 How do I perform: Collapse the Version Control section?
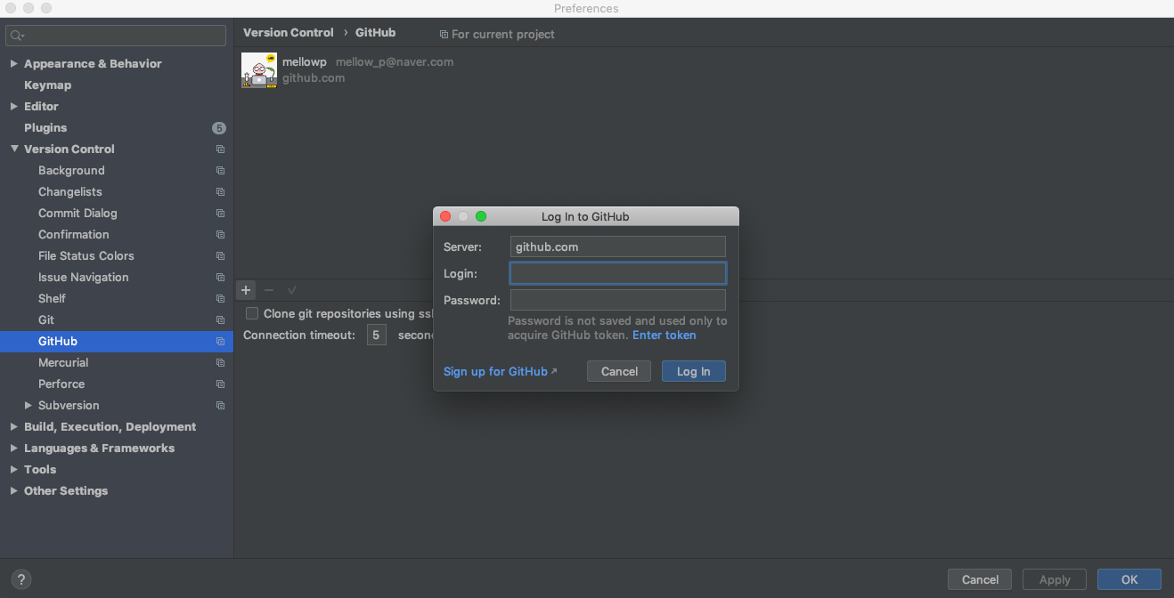coord(14,149)
